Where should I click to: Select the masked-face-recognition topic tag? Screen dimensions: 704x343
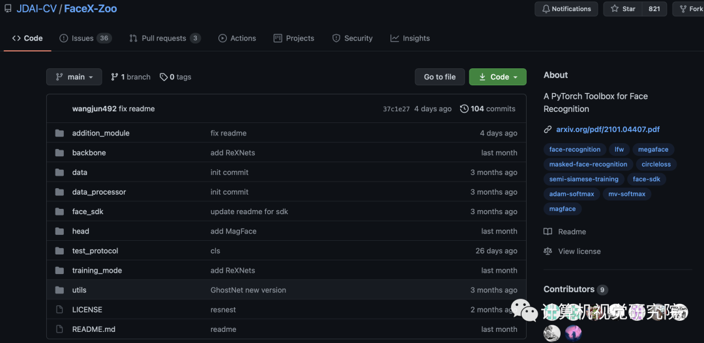tap(588, 164)
